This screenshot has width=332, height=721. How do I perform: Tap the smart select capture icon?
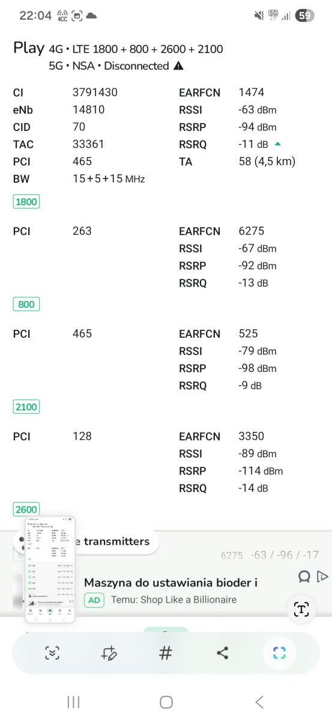[x=279, y=653]
